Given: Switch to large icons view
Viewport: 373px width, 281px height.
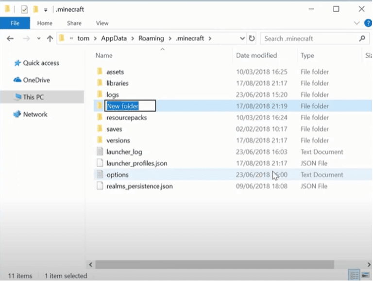Looking at the screenshot, I should (365, 275).
